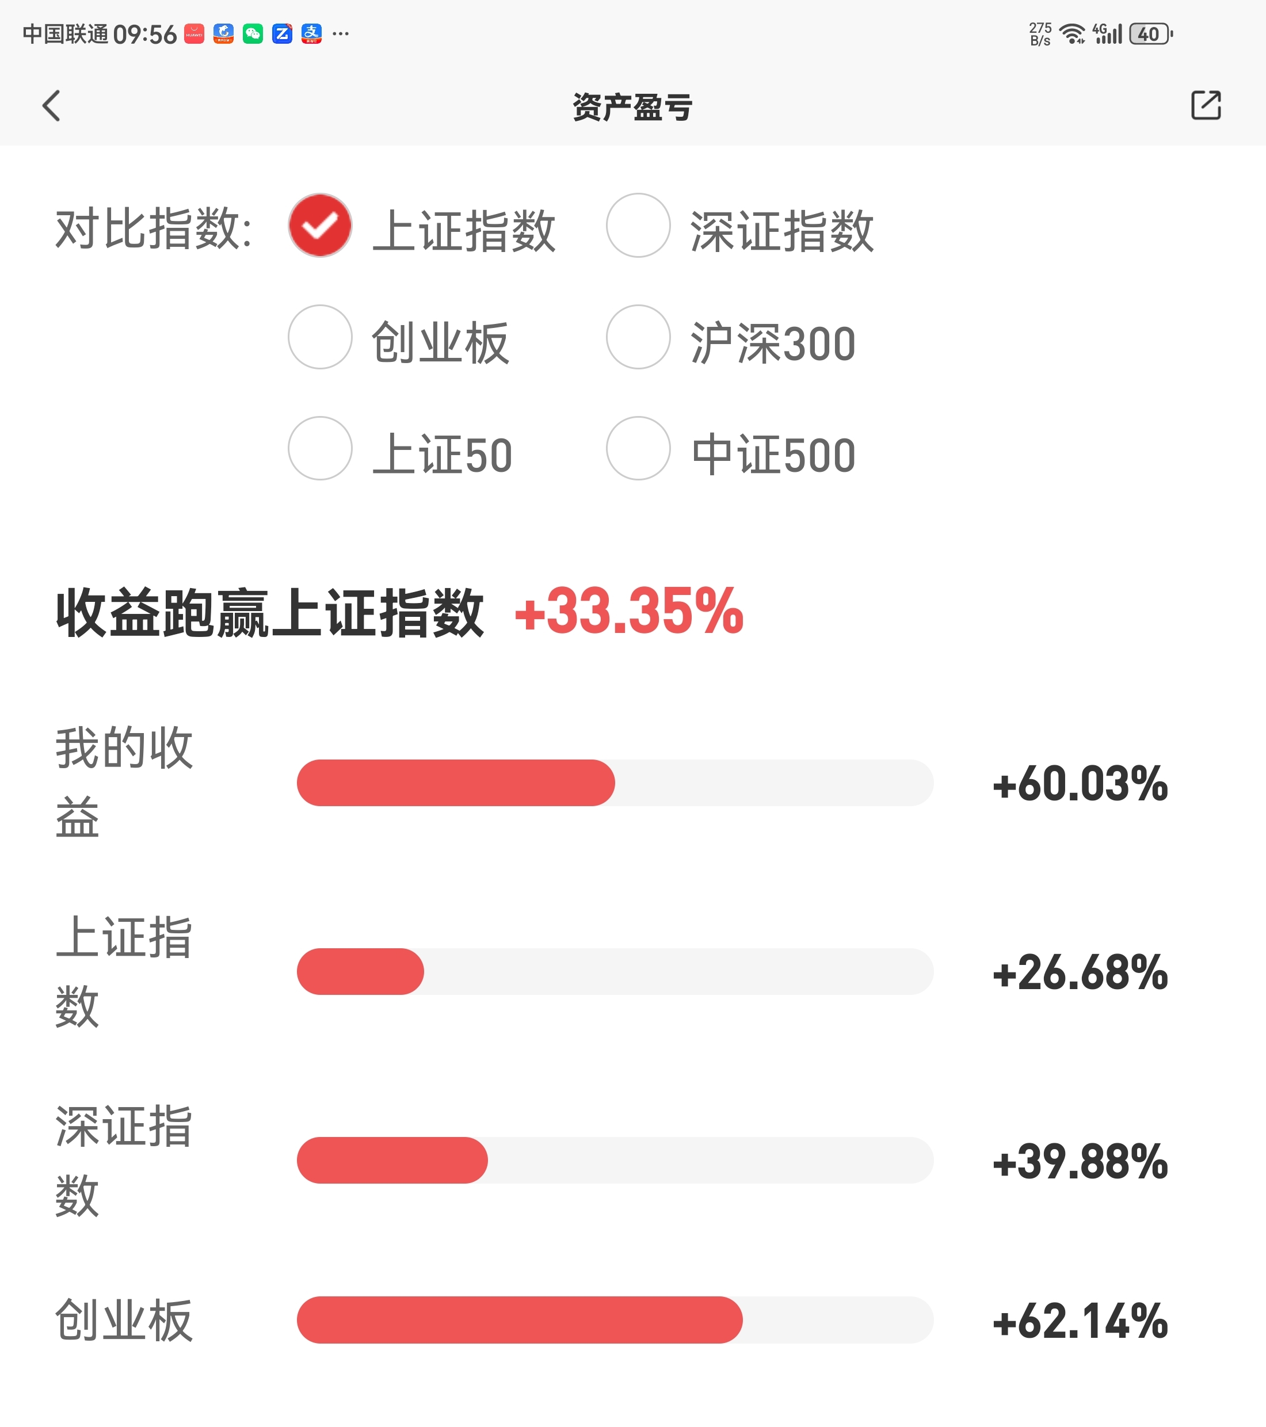Screen dimensions: 1266x1427
Task: Select the 上证指数 radio button
Action: [320, 226]
